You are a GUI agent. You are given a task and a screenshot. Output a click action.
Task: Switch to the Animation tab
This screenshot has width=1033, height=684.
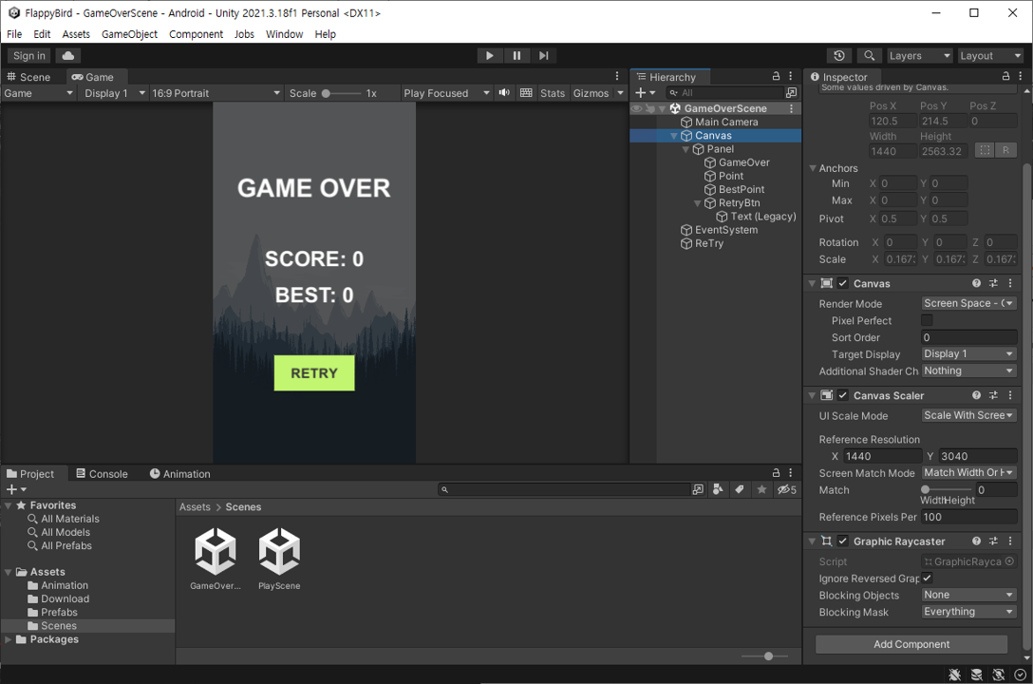(x=179, y=474)
